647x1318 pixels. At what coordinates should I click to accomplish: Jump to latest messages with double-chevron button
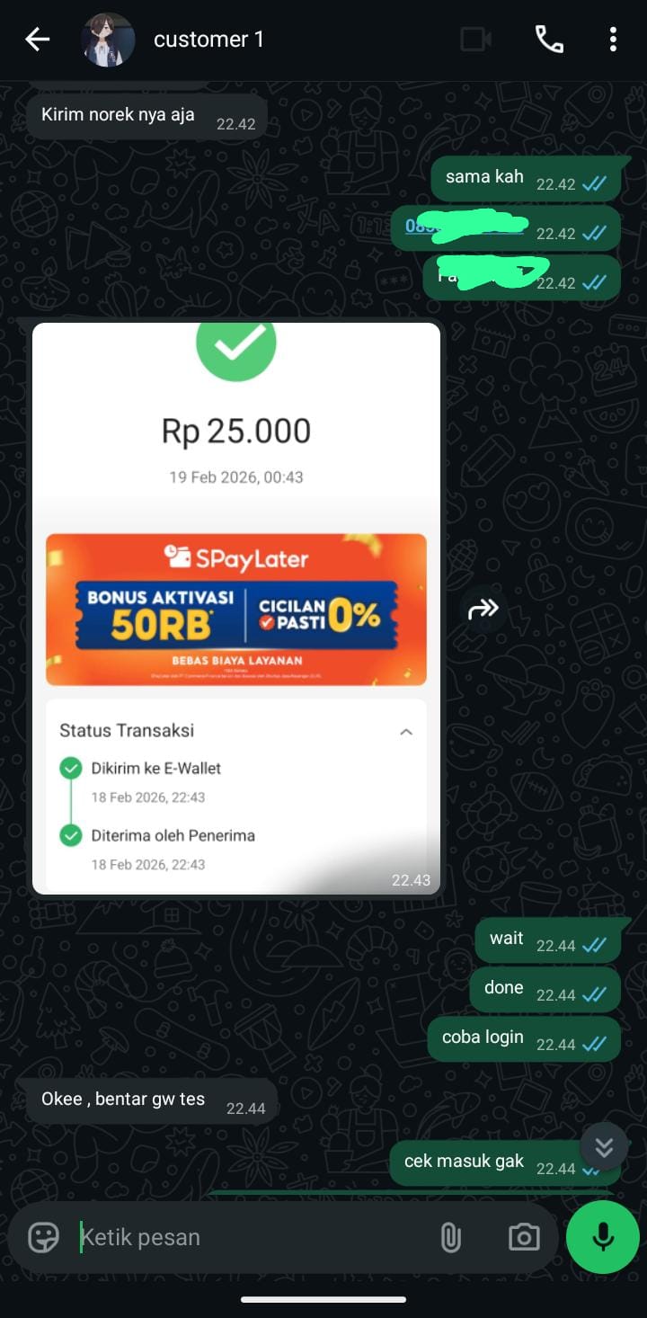coord(604,1146)
